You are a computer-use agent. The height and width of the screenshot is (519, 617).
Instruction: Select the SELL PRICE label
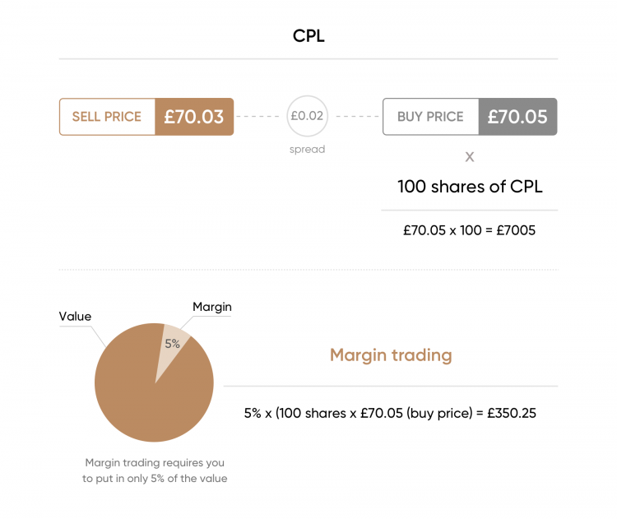coord(107,117)
